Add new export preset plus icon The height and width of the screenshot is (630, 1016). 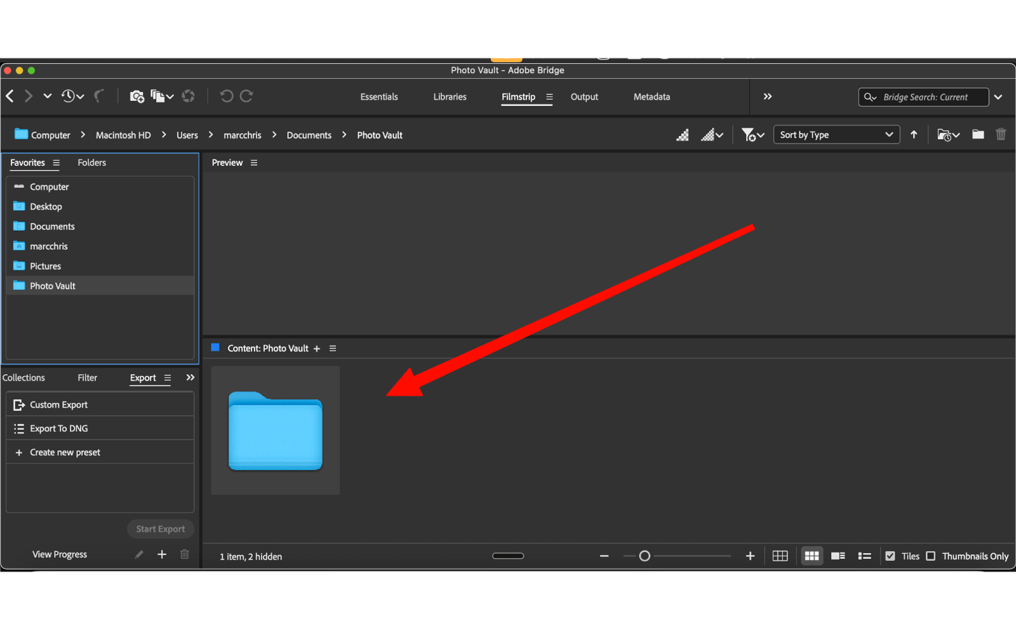[162, 554]
